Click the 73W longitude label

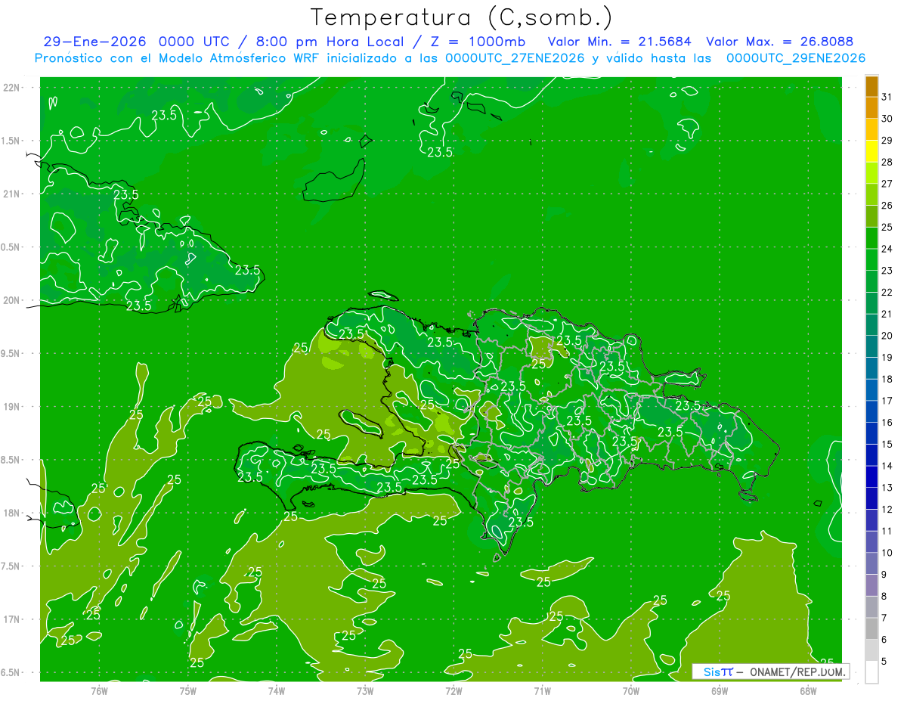coord(365,690)
